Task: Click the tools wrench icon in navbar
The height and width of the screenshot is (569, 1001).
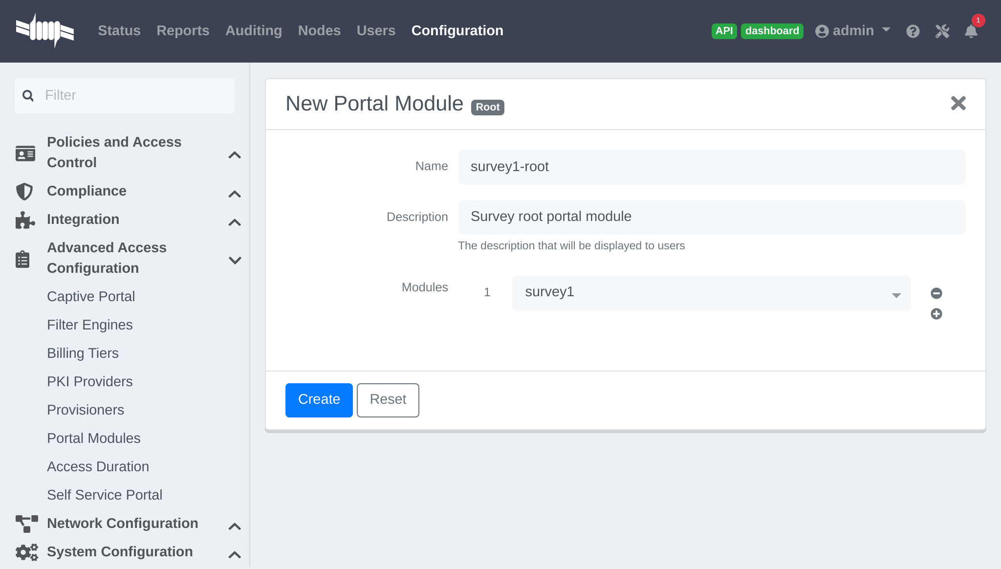Action: coord(942,31)
